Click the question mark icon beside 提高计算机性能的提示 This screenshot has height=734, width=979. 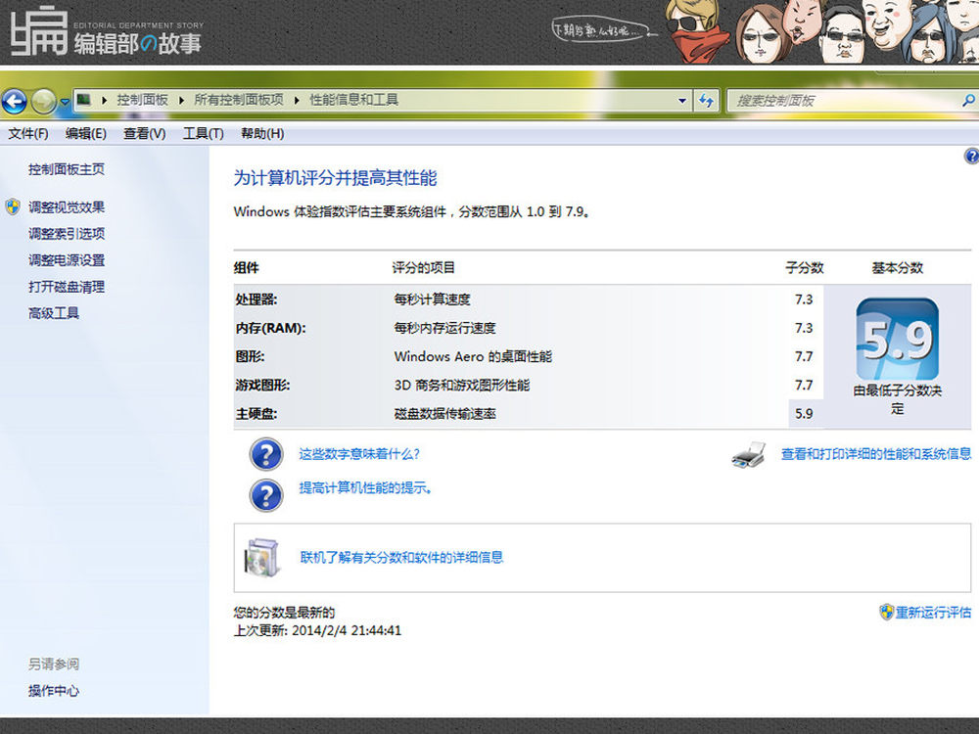pos(266,494)
